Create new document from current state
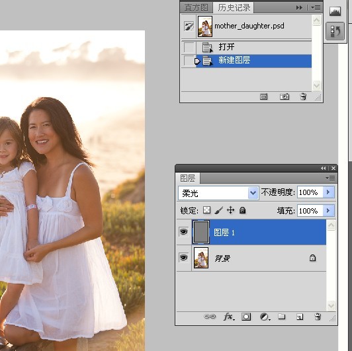The height and width of the screenshot is (351, 352). tap(263, 97)
